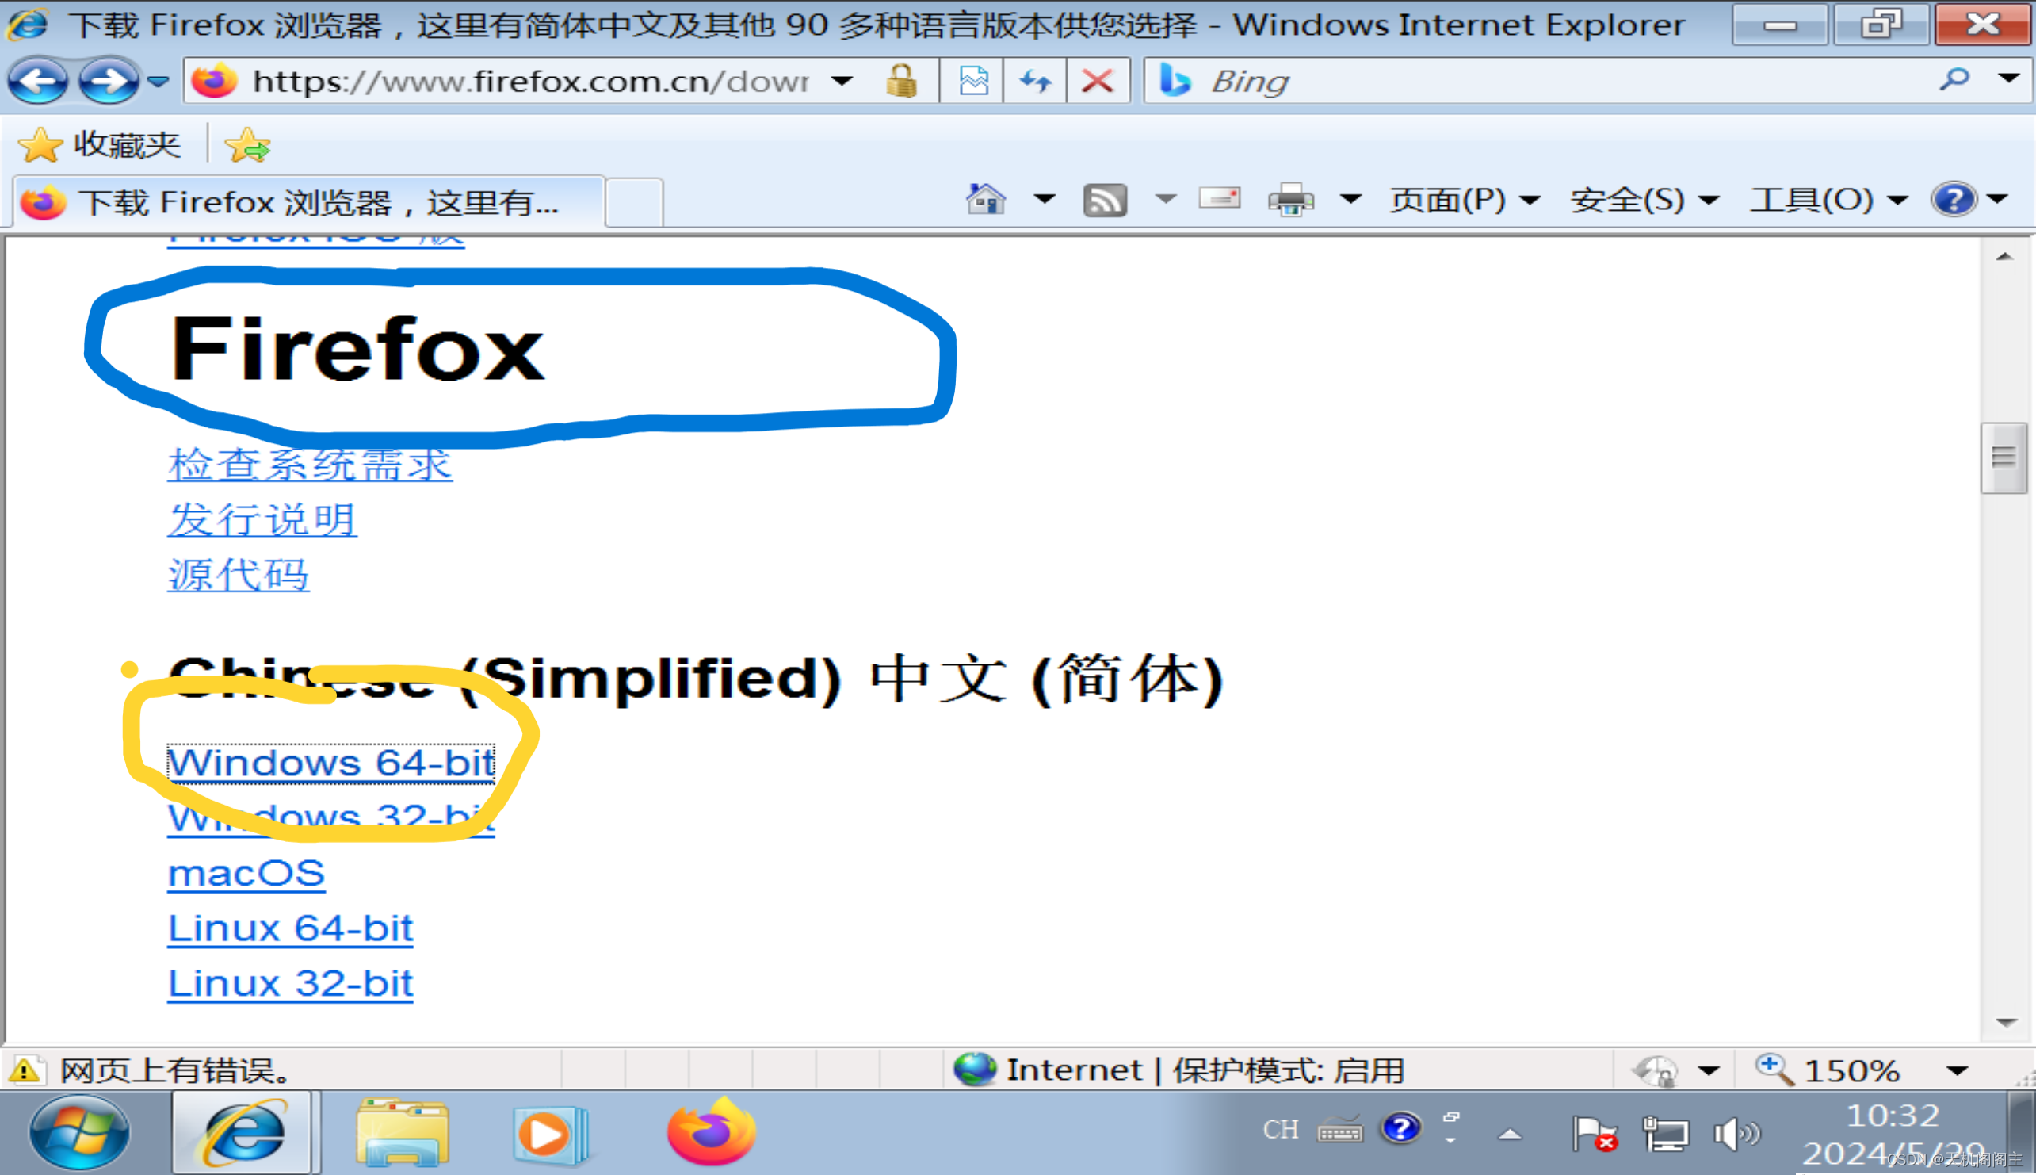The height and width of the screenshot is (1175, 2036).
Task: Click the RSS feeds icon
Action: click(x=1104, y=199)
